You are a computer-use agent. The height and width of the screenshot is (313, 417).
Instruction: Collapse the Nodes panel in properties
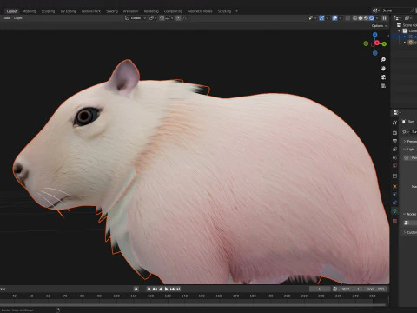pyautogui.click(x=405, y=214)
